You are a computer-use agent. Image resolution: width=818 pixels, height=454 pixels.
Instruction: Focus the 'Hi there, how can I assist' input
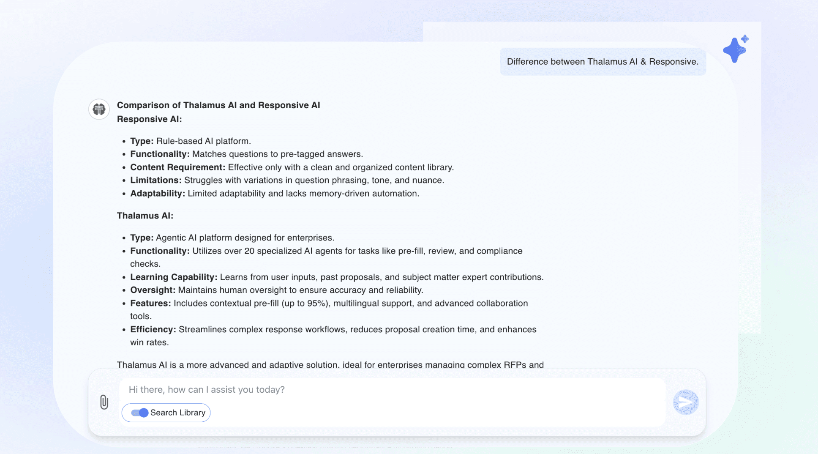pos(392,390)
